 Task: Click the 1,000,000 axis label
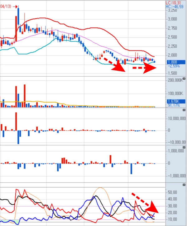(x=176, y=151)
